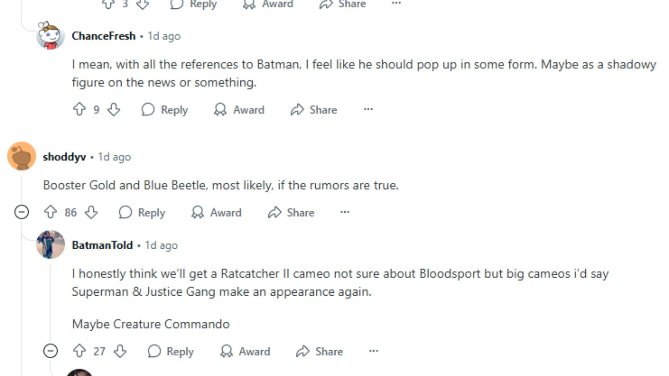Downvote shoddyv's comment

click(x=91, y=212)
